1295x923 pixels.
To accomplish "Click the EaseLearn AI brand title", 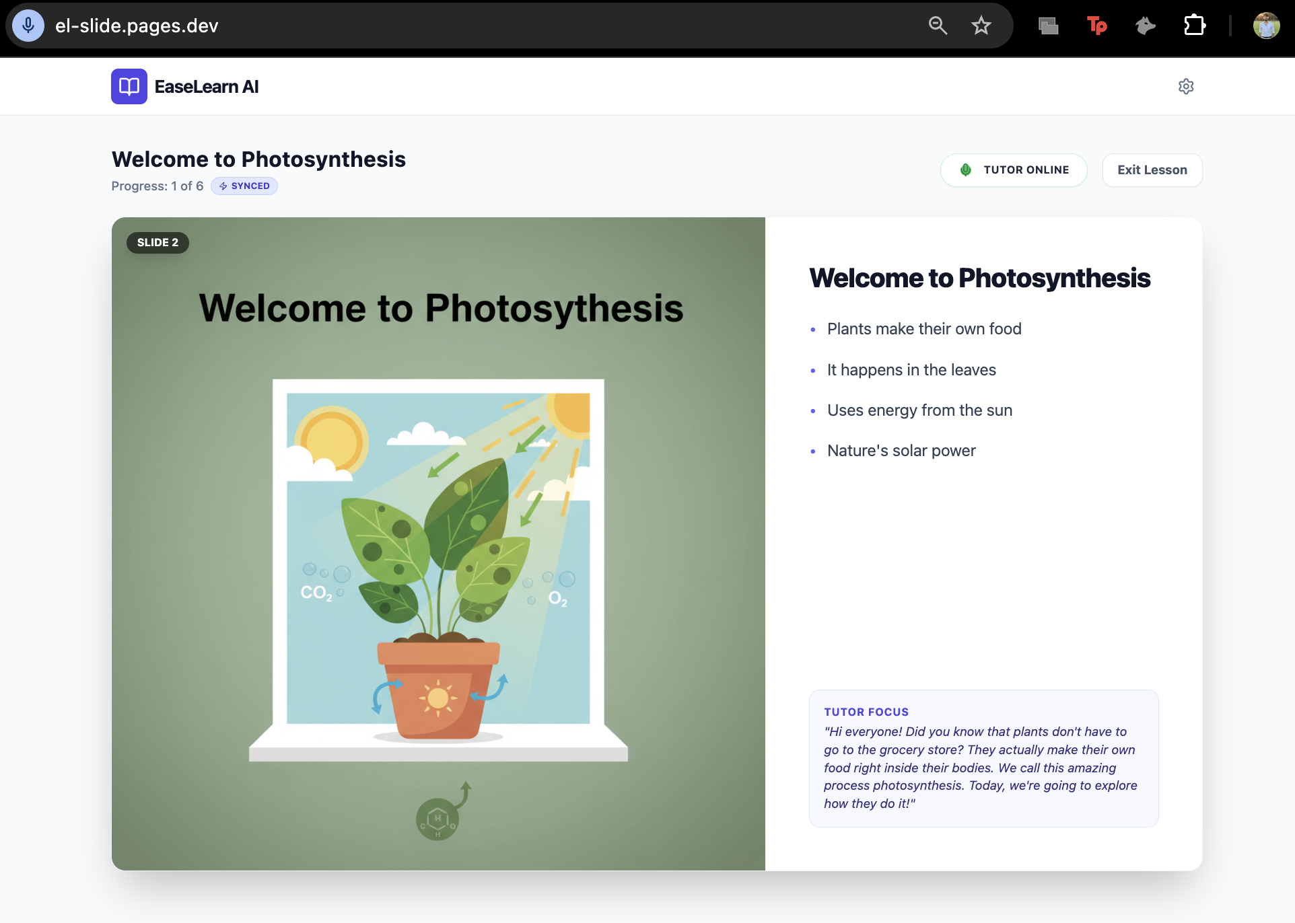I will [207, 87].
